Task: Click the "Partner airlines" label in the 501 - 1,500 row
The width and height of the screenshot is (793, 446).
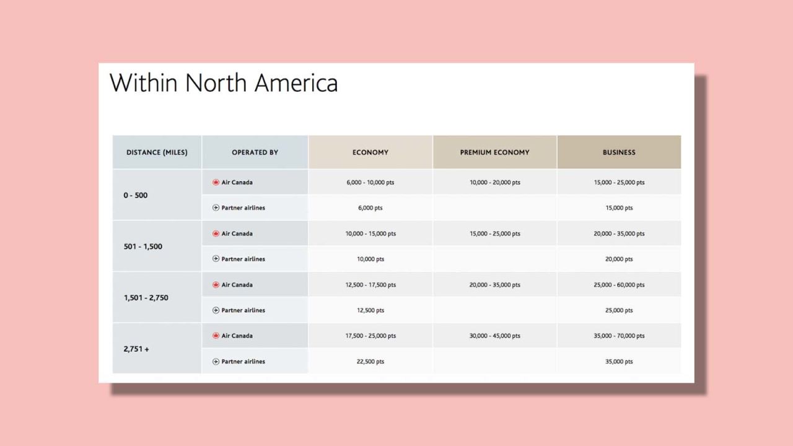Action: click(243, 259)
